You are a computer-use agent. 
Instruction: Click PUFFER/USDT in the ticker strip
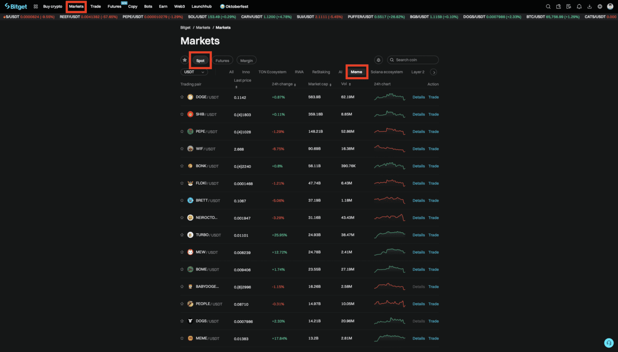376,17
